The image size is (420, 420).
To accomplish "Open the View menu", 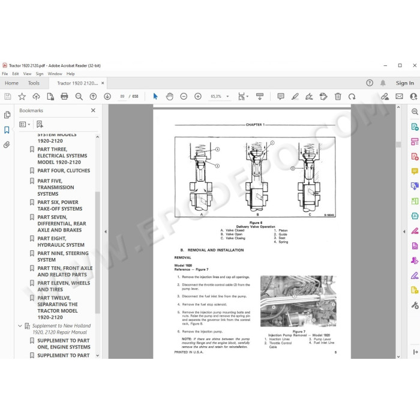I will point(27,74).
